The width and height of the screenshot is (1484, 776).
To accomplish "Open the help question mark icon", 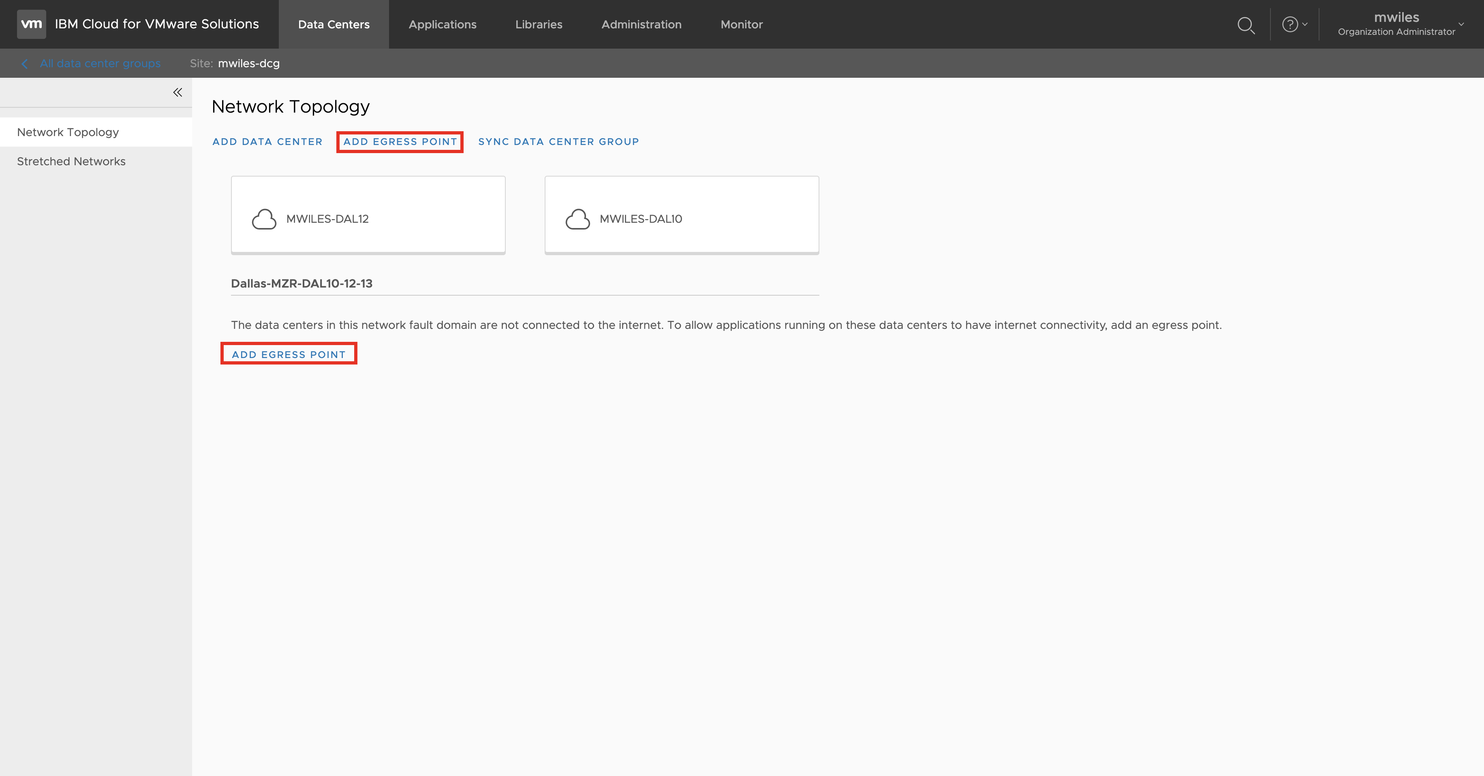I will click(x=1289, y=25).
